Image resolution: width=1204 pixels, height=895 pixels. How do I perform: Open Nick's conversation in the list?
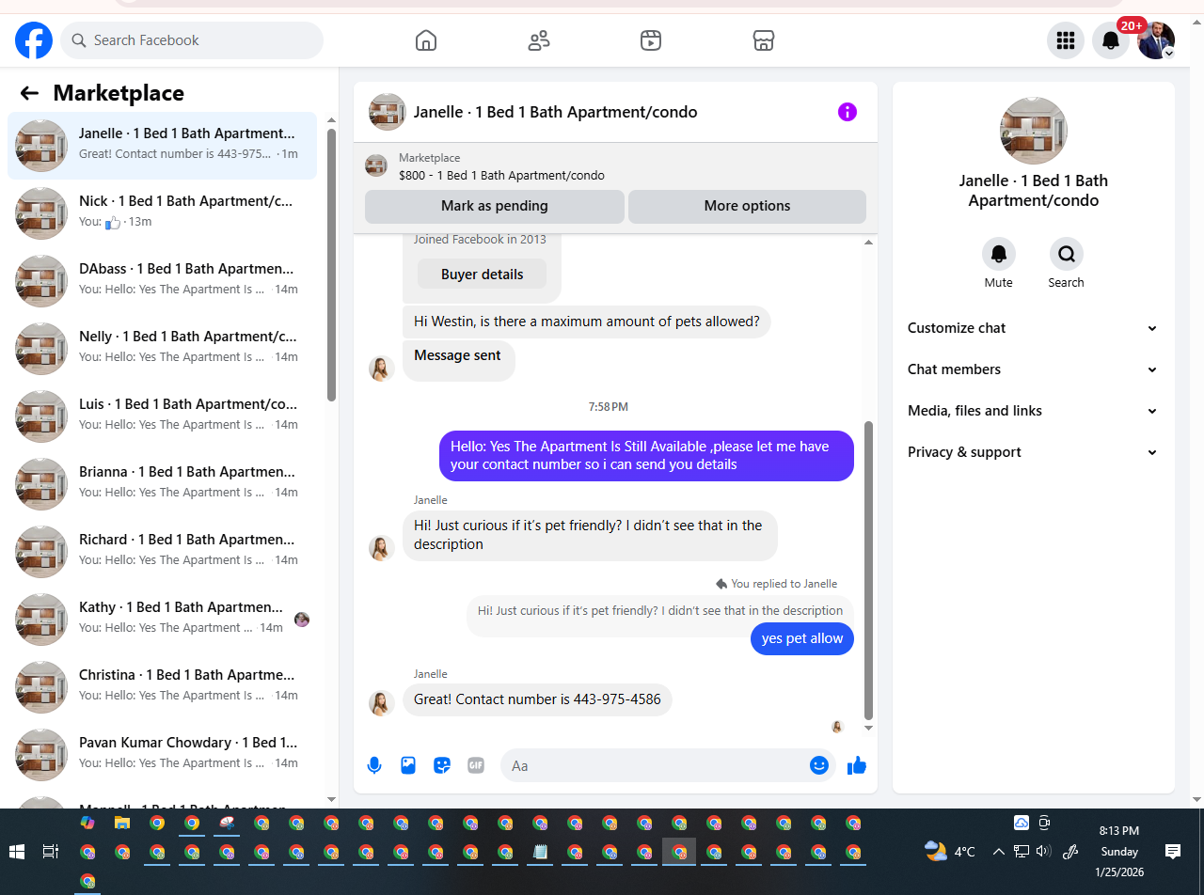162,213
